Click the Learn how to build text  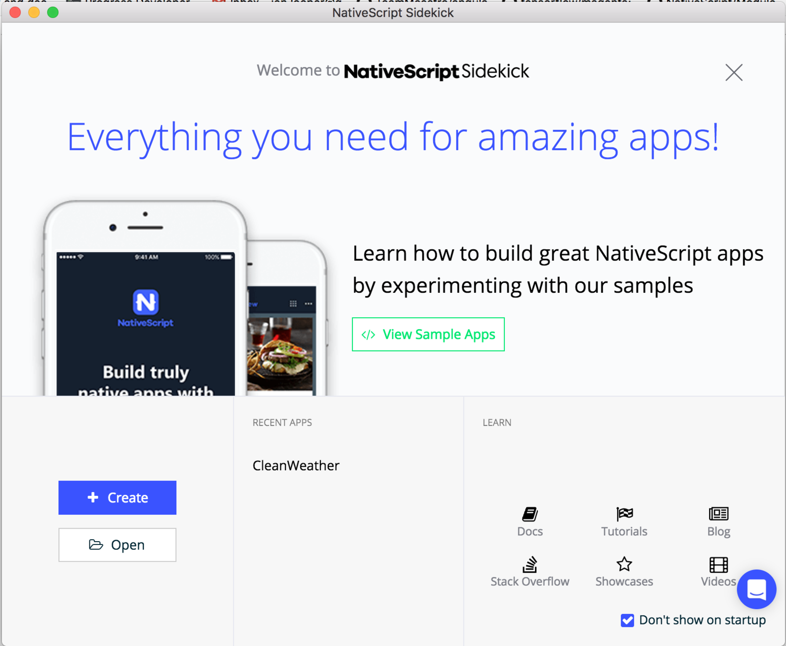click(x=558, y=269)
